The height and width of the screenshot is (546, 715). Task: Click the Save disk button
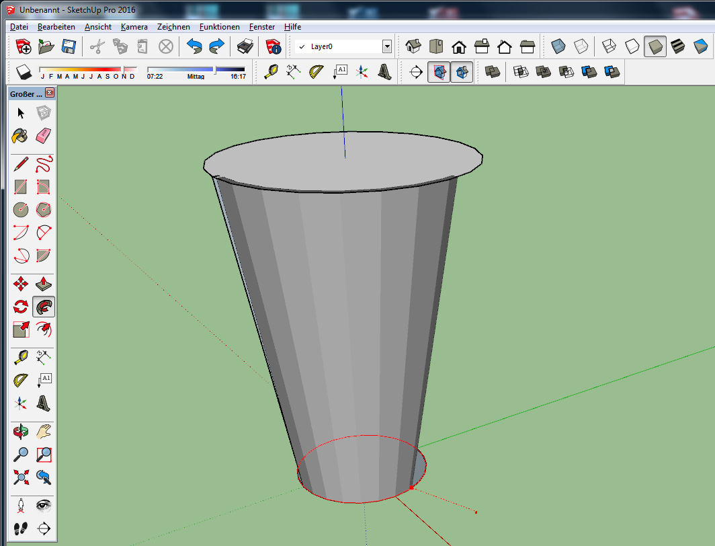68,46
